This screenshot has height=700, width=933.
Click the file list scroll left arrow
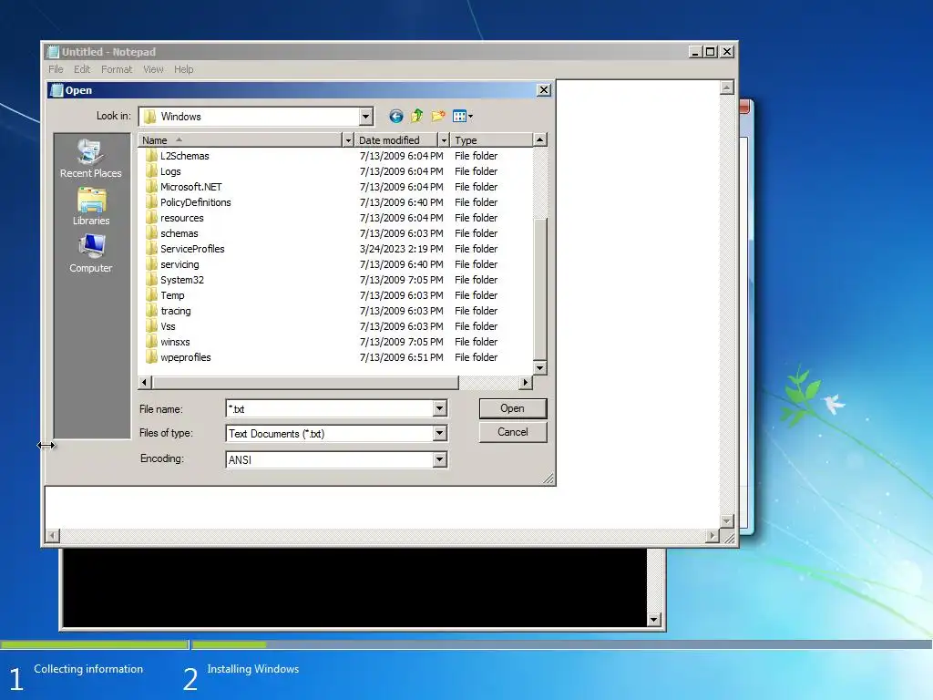point(145,382)
